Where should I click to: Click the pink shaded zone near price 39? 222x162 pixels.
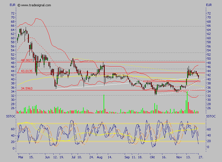pos(171,81)
